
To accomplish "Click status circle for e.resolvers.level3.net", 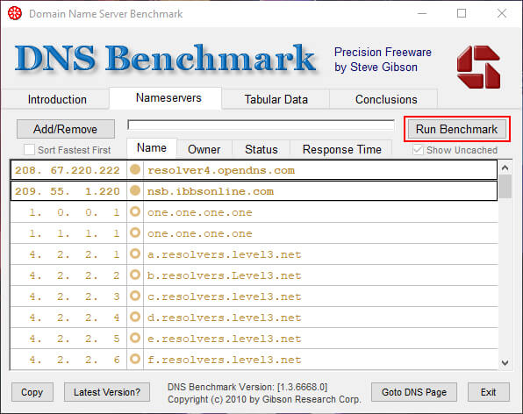I will 135,338.
